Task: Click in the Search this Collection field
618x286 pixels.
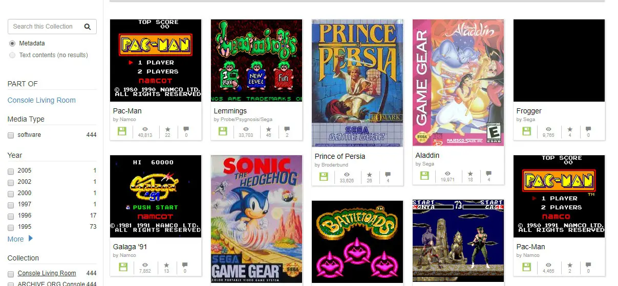Action: (x=45, y=27)
